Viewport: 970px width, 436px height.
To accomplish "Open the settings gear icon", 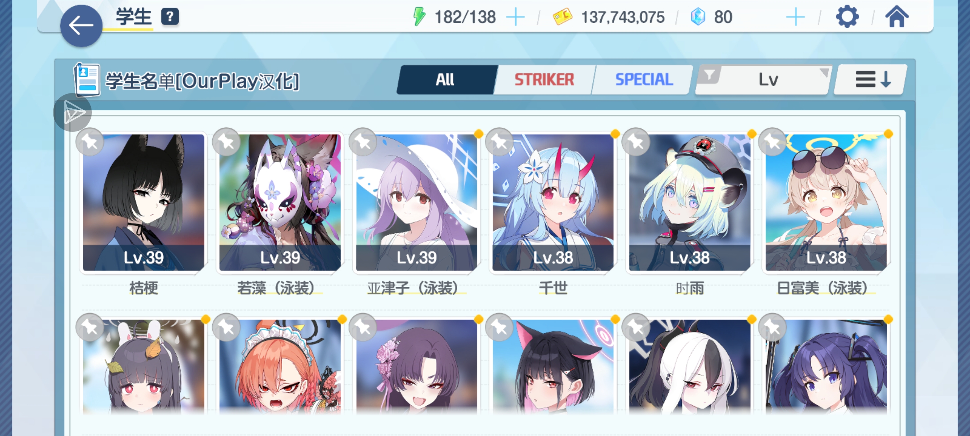I will (847, 17).
